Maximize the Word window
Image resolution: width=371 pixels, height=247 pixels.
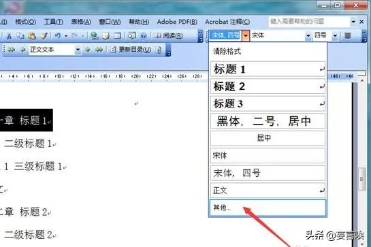tap(338, 5)
